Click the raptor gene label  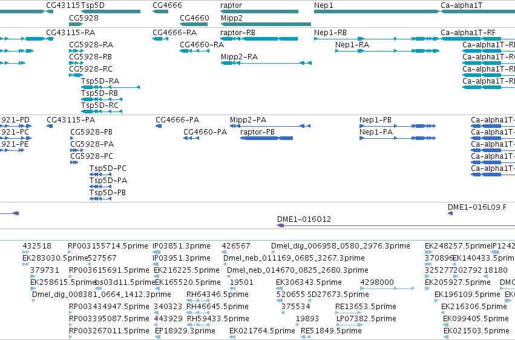231,5
